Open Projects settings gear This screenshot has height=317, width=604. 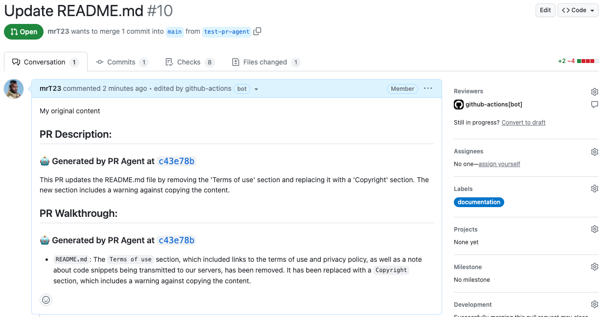click(x=594, y=230)
